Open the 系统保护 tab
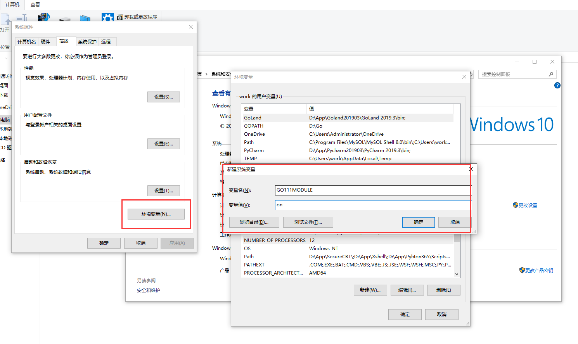The width and height of the screenshot is (578, 344). [x=87, y=41]
